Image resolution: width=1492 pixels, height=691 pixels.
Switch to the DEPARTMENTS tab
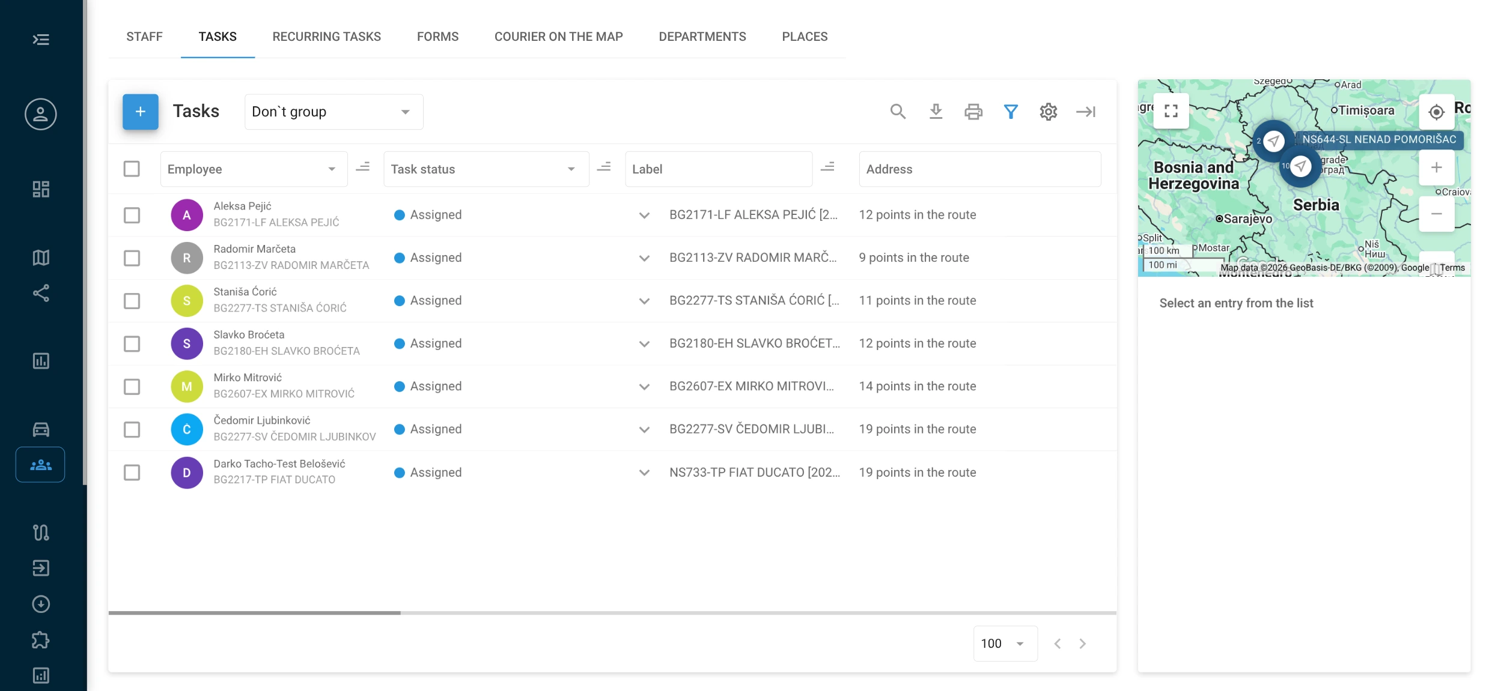pyautogui.click(x=702, y=37)
